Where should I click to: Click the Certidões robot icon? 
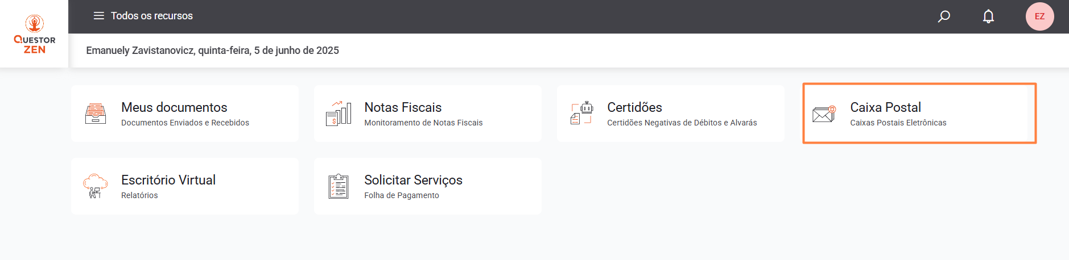(581, 113)
